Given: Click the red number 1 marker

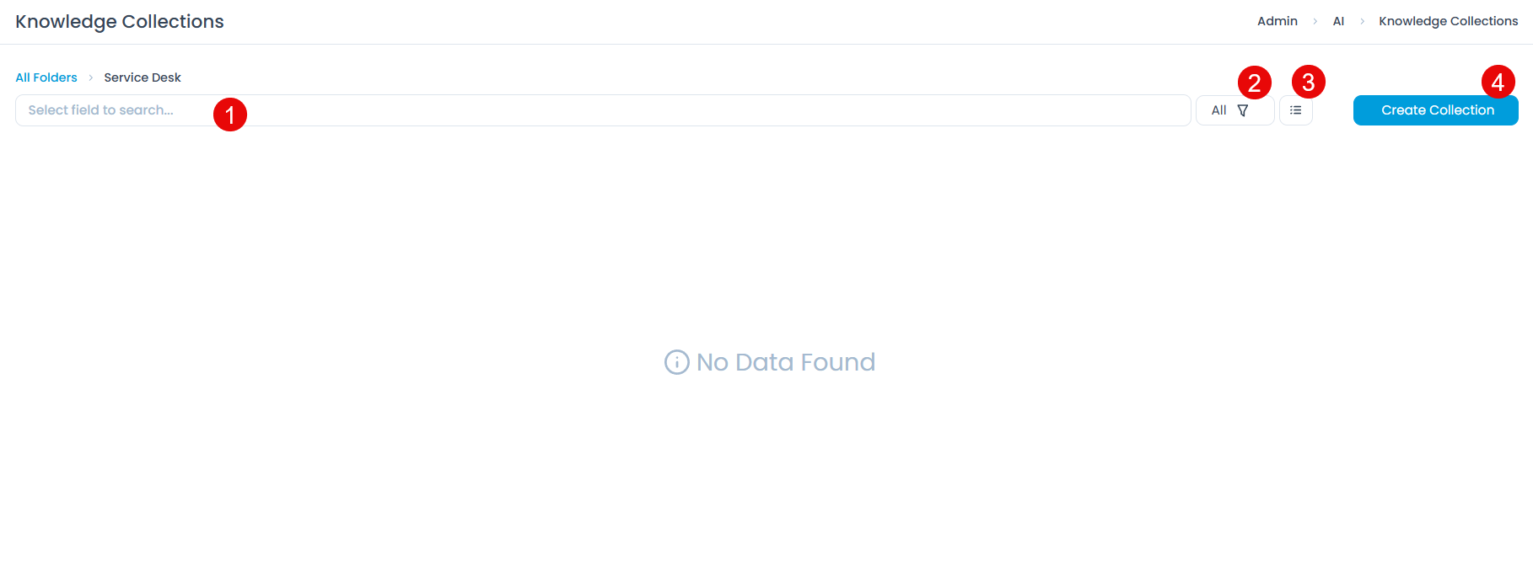Looking at the screenshot, I should (230, 115).
